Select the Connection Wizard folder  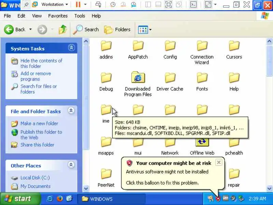coord(202,52)
